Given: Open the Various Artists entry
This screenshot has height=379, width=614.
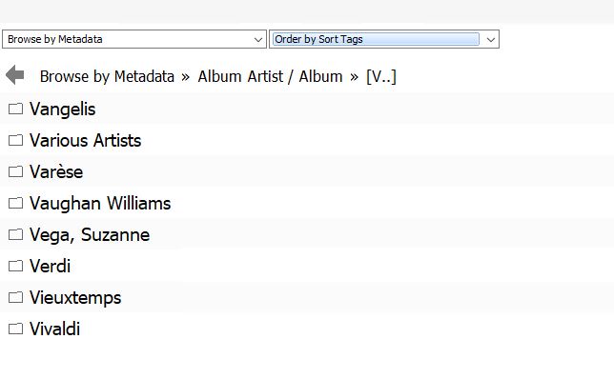Looking at the screenshot, I should [x=86, y=140].
